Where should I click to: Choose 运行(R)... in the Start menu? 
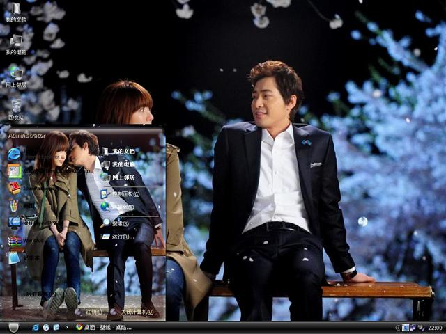click(x=118, y=237)
